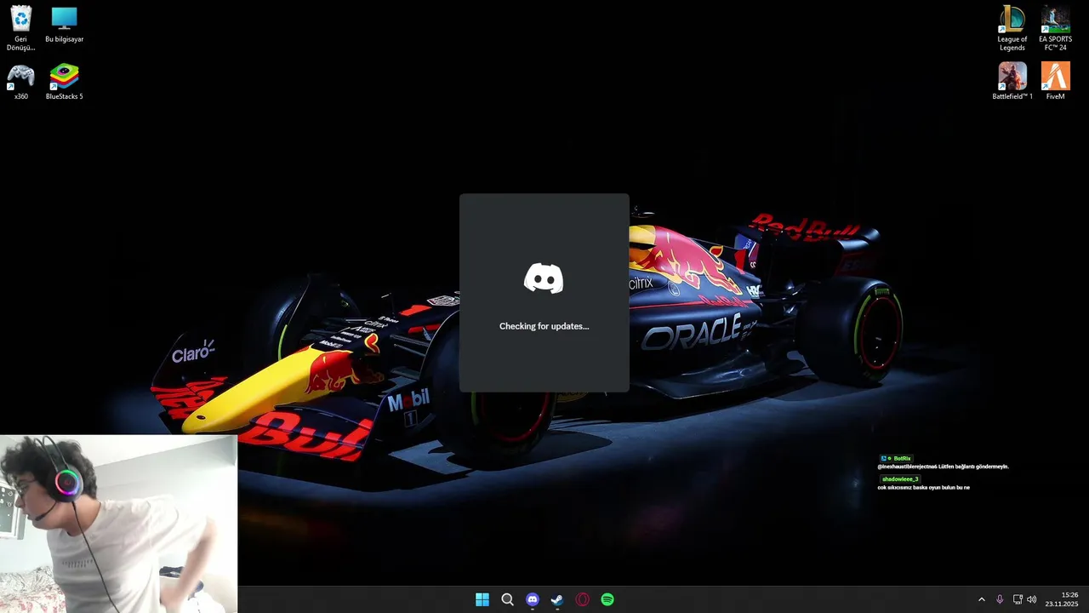Open taskbar Search

507,599
